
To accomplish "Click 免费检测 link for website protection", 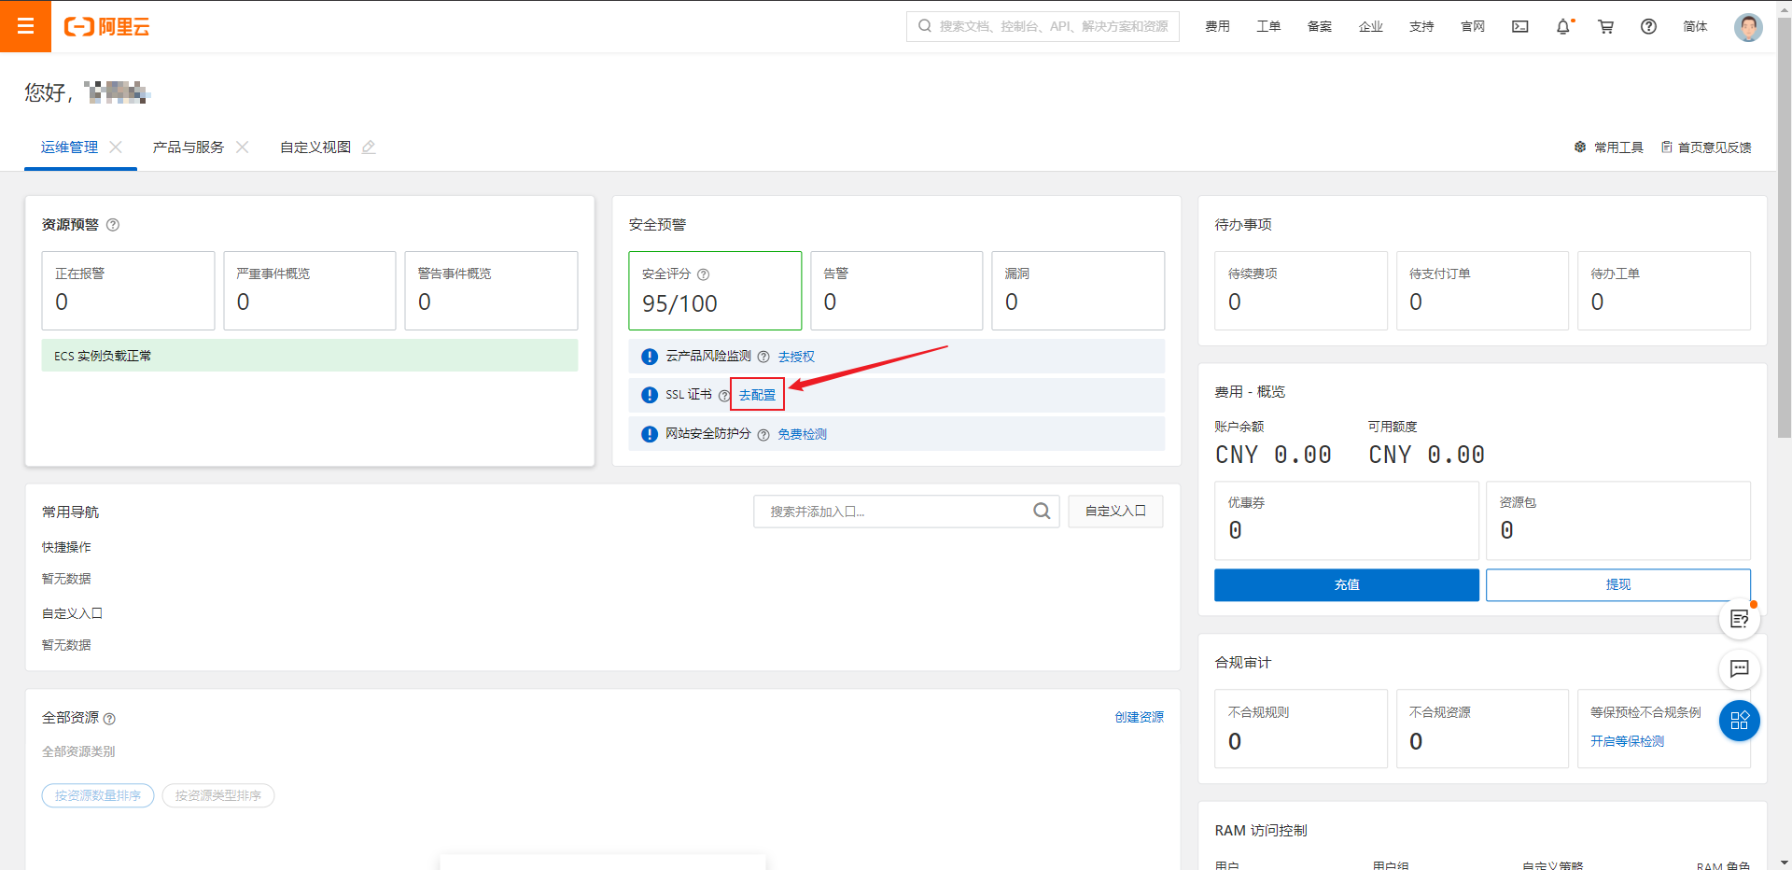I will [802, 434].
